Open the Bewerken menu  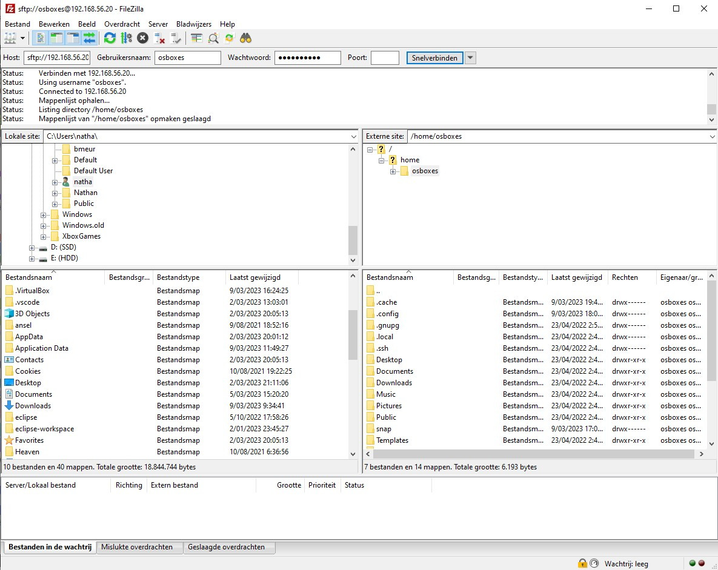(x=54, y=24)
